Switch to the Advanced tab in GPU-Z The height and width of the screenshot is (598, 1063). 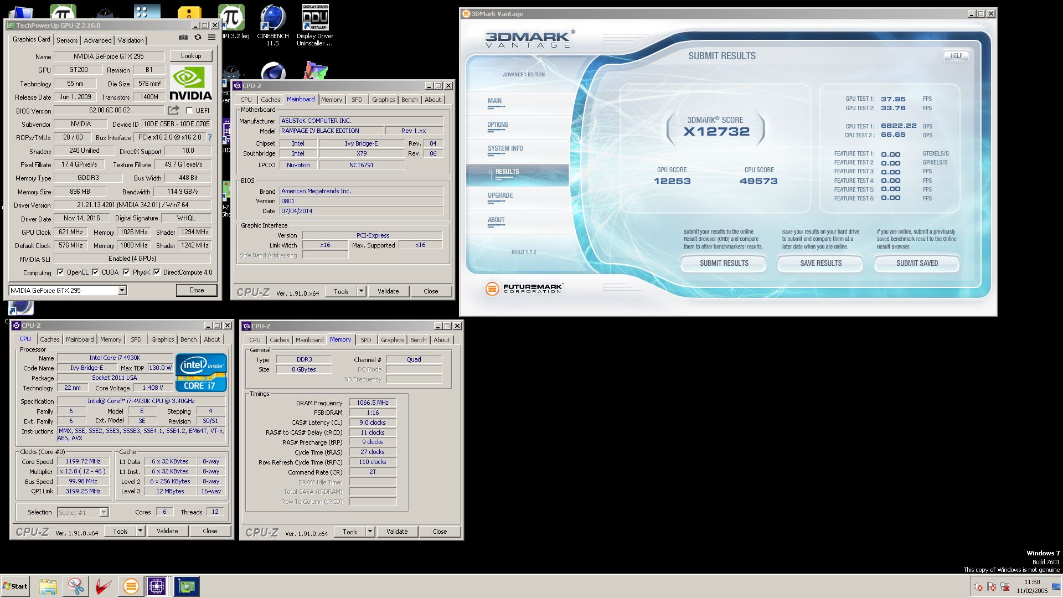click(97, 40)
